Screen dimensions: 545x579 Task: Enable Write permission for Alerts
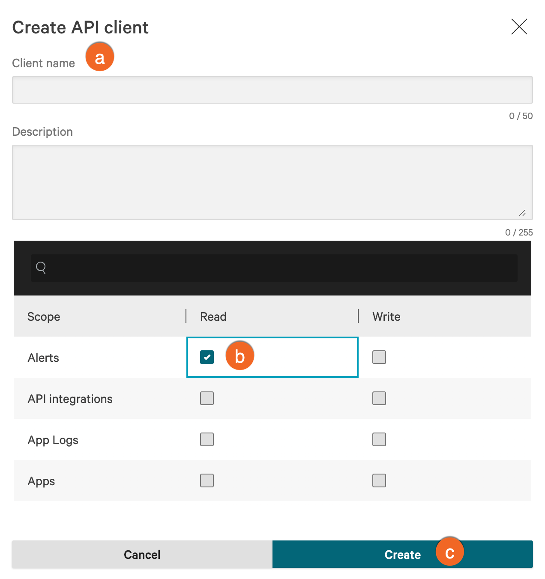(x=379, y=357)
